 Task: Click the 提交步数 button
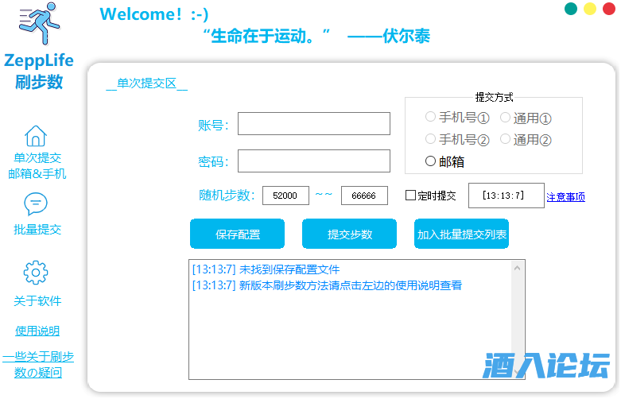point(349,234)
